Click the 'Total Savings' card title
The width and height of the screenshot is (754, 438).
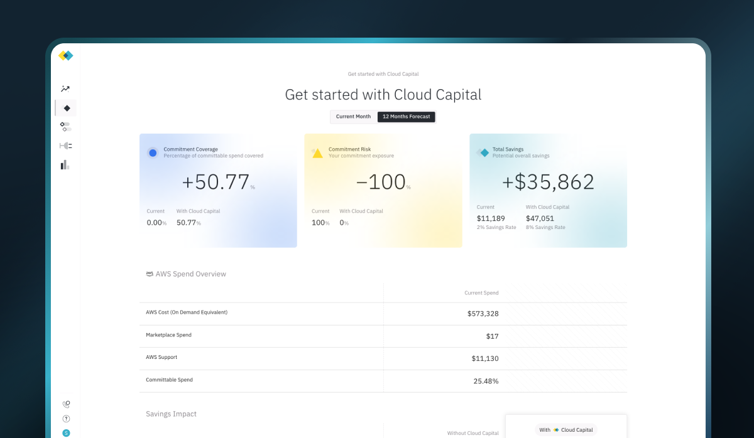(508, 149)
